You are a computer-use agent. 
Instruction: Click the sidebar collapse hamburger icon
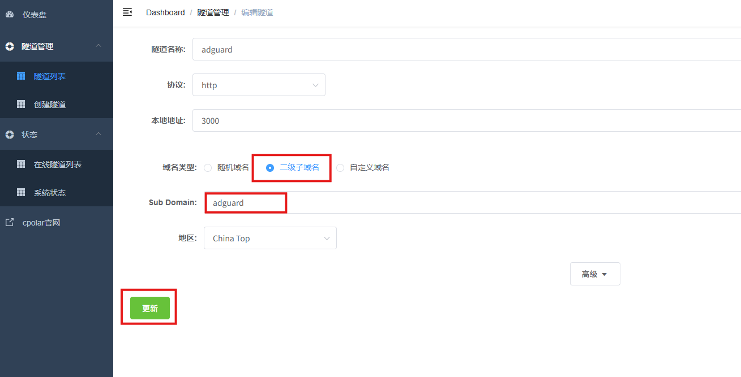coord(127,12)
